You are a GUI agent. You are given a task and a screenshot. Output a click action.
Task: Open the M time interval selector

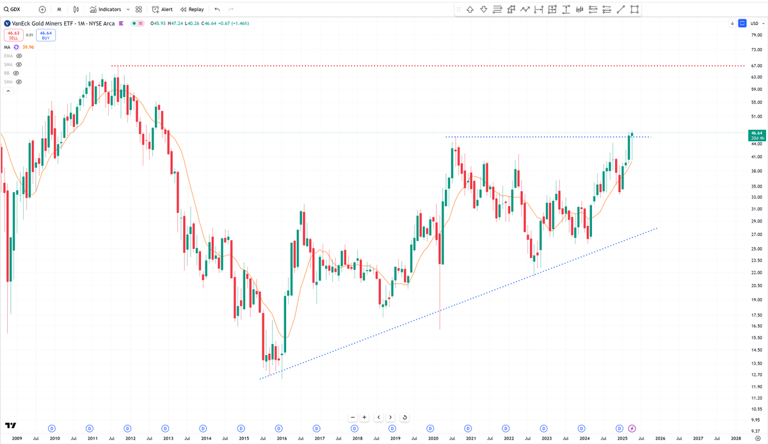click(59, 10)
